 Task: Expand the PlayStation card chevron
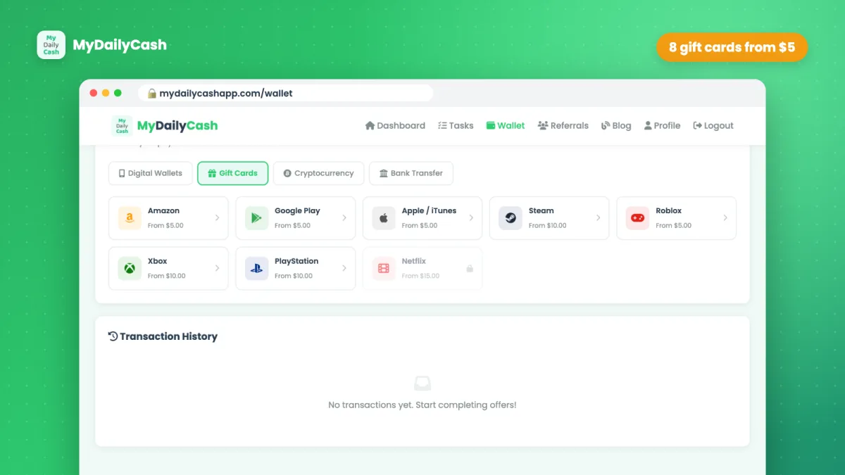344,268
